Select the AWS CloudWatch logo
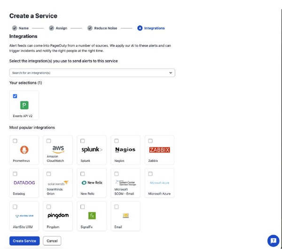The width and height of the screenshot is (282, 249). click(58, 149)
